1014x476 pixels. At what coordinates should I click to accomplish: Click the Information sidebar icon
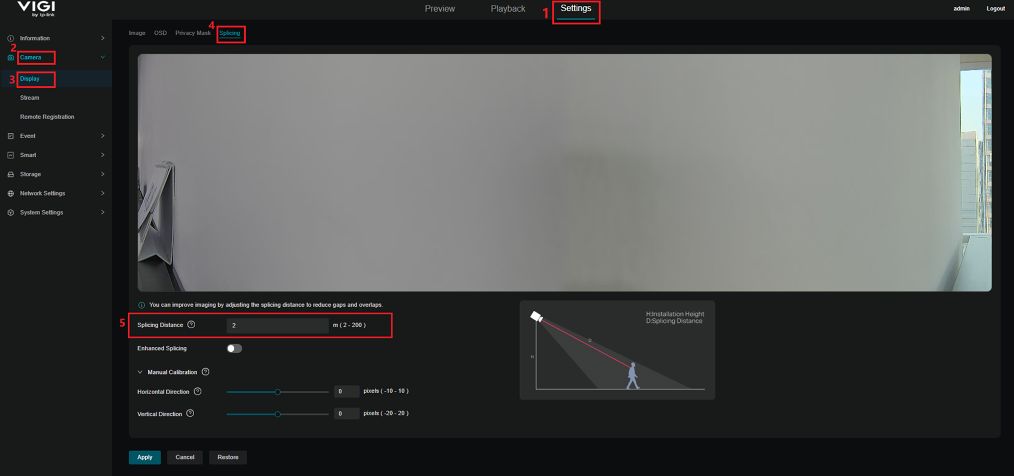(x=10, y=38)
